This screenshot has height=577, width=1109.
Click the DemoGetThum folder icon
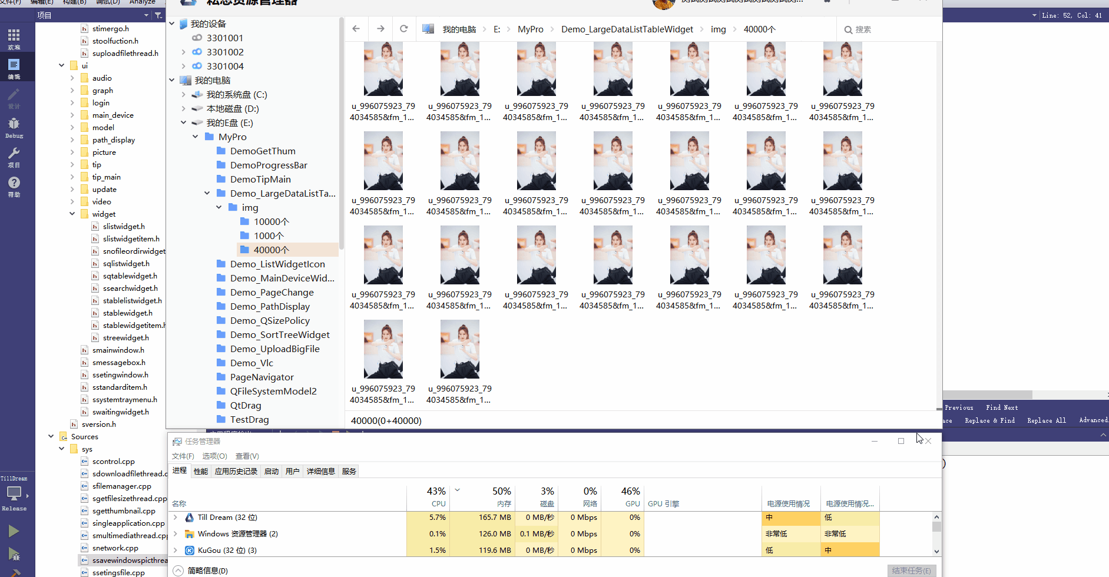(x=221, y=151)
